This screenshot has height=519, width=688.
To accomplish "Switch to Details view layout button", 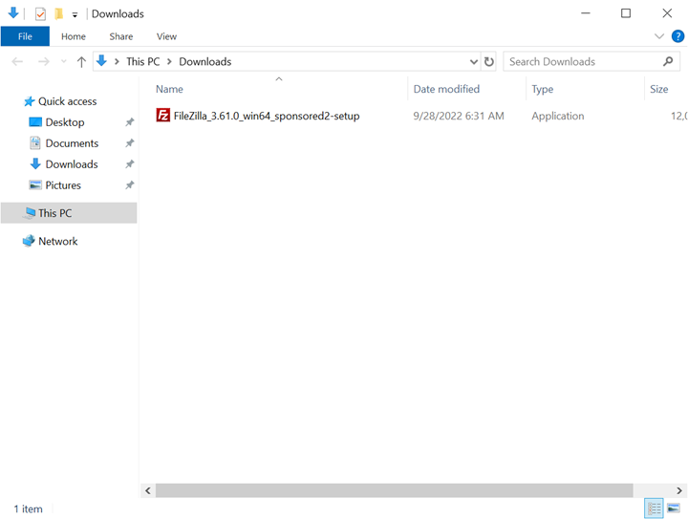I will coord(654,508).
